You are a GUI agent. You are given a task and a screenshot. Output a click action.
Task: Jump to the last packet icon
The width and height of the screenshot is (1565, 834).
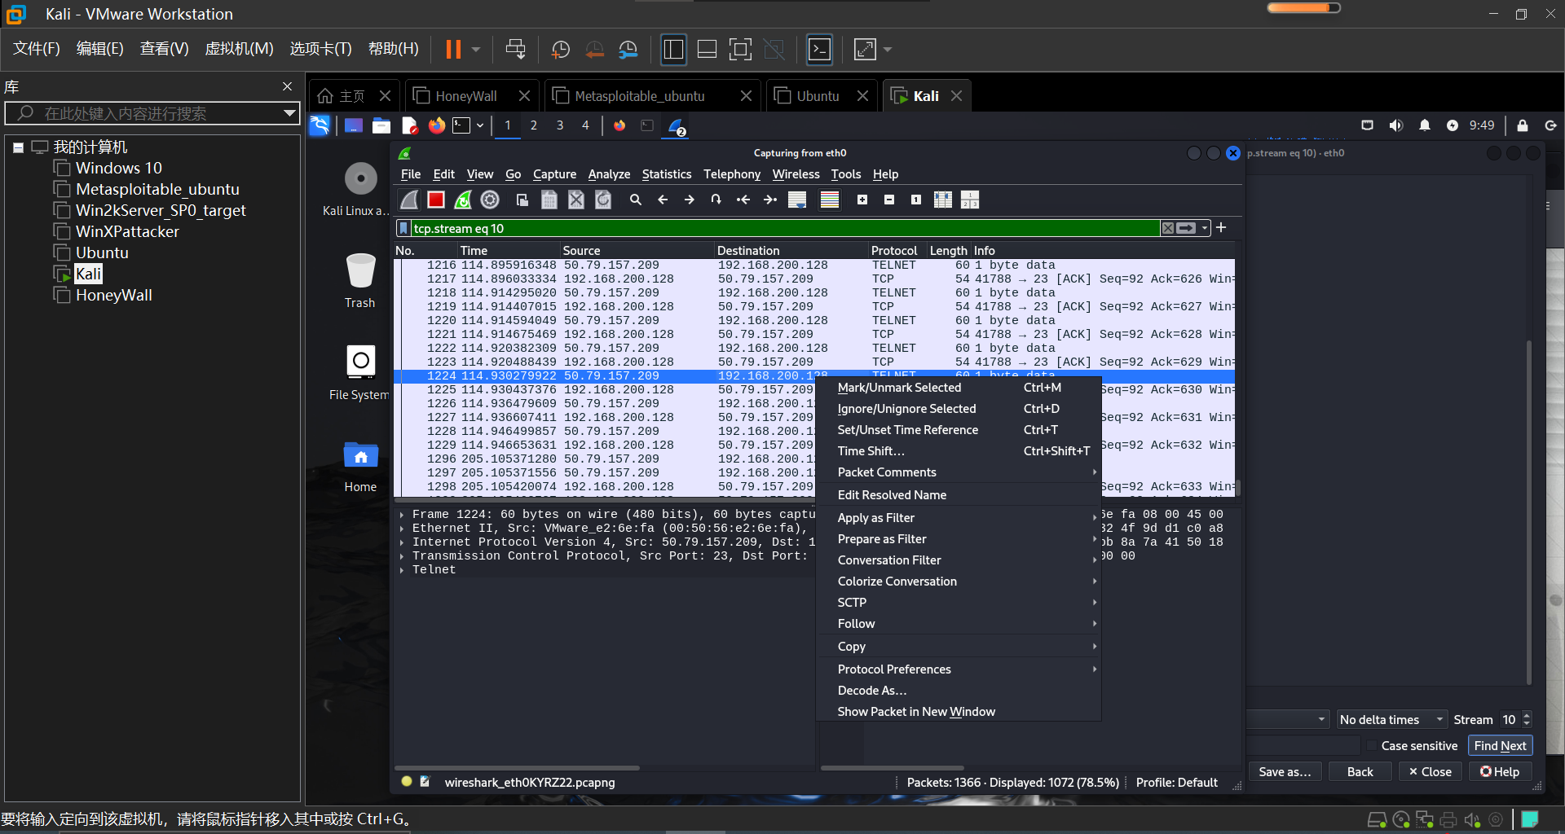[770, 200]
